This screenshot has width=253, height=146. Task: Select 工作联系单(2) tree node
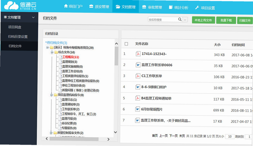pos(71,109)
